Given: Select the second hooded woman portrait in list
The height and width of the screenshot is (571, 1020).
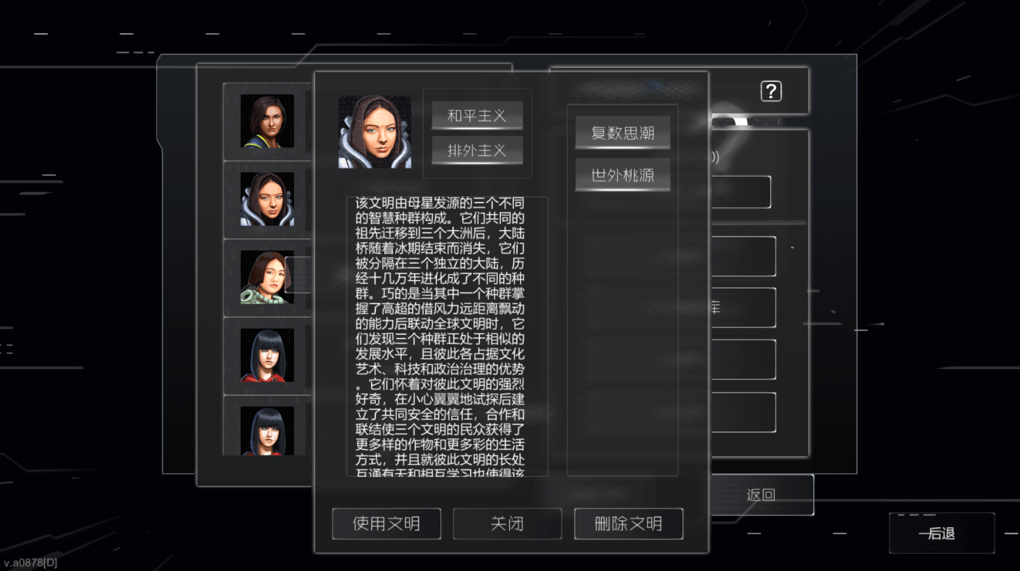Looking at the screenshot, I should click(x=267, y=199).
